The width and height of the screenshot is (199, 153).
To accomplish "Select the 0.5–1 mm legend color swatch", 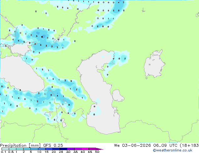I will coord(13,149).
